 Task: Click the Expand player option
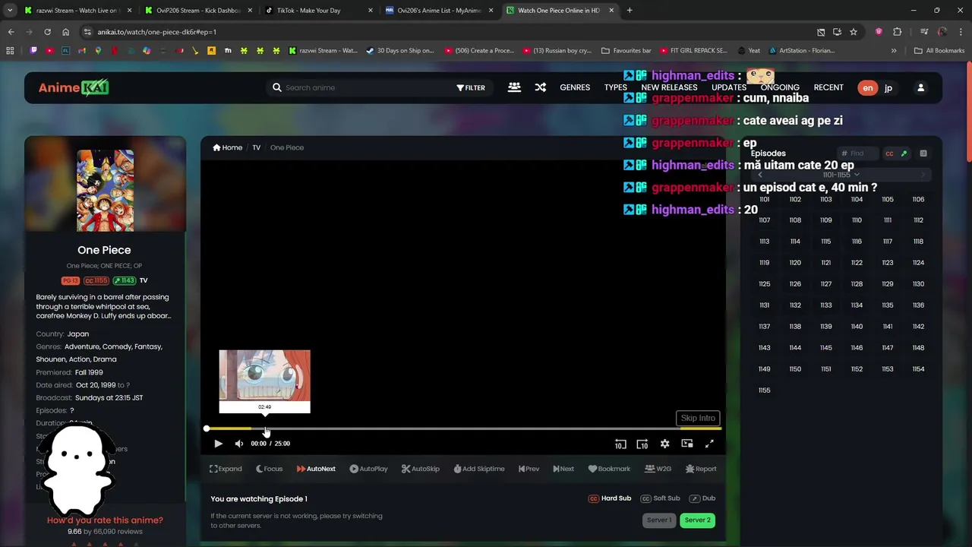(226, 469)
